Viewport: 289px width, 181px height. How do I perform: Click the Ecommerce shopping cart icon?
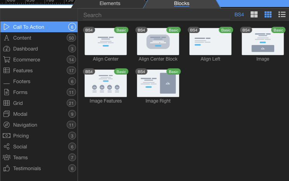pyautogui.click(x=7, y=60)
